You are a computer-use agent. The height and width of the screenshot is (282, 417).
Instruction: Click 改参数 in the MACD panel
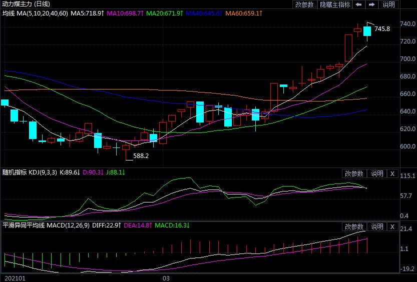point(353,226)
